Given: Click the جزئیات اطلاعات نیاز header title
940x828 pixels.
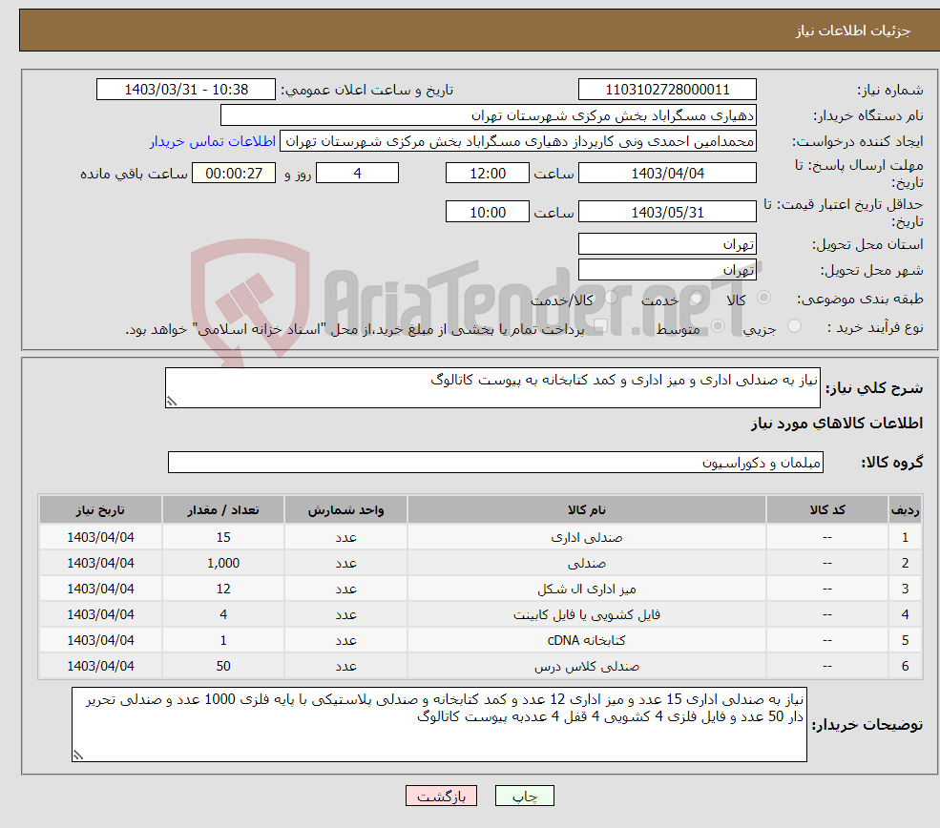Looking at the screenshot, I should point(853,31).
